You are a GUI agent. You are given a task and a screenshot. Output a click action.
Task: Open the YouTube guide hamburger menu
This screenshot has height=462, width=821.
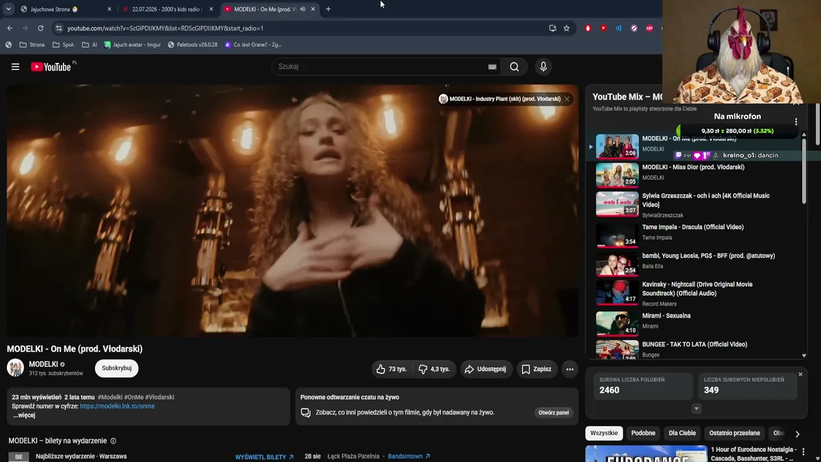[x=15, y=67]
